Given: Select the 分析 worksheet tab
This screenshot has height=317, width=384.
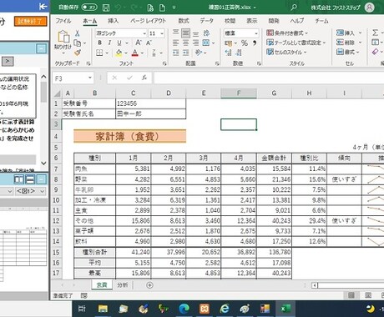Looking at the screenshot, I should click(x=123, y=285).
